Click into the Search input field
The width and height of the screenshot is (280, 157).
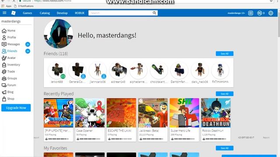tap(121, 13)
